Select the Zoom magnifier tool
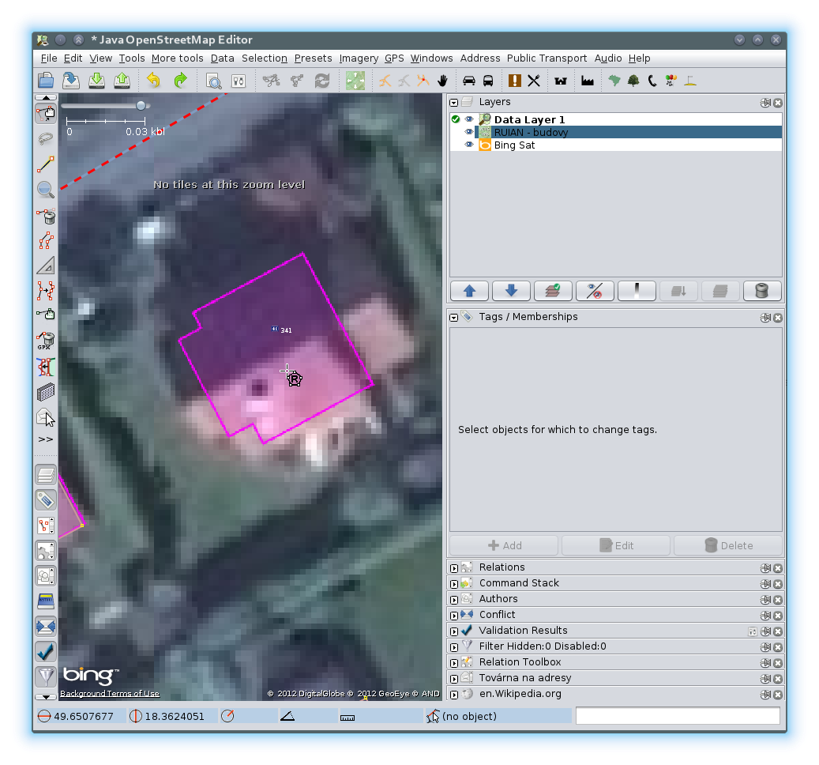Viewport: 819px width, 765px height. click(46, 189)
